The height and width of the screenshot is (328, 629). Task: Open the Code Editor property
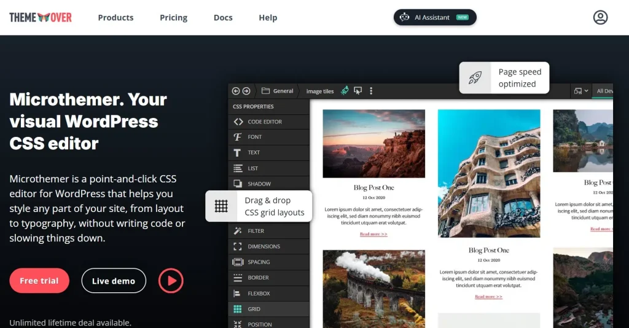pos(269,122)
